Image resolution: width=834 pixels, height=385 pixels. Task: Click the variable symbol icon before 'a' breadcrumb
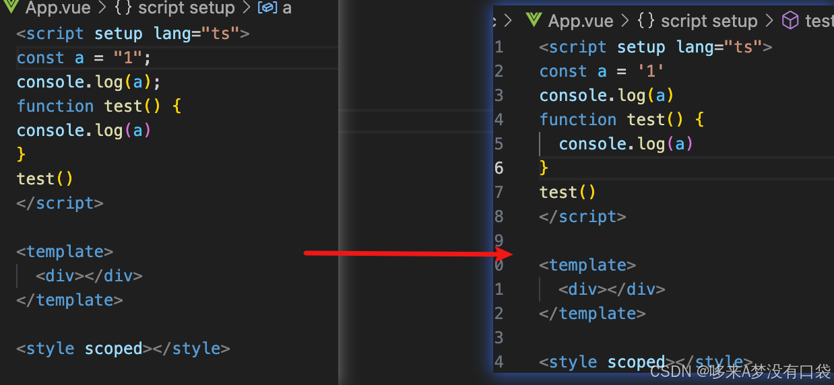(x=267, y=9)
